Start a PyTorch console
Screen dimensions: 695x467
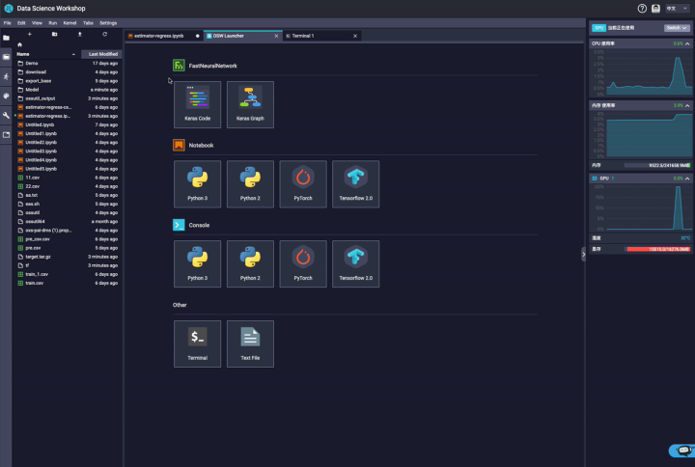[303, 264]
